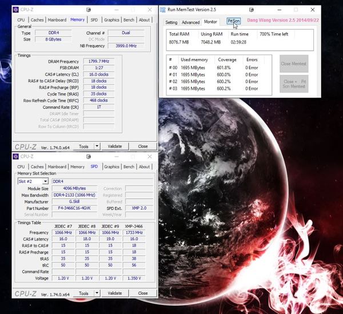
Task: Switch to Memory tab in bottom CPU-Z window
Action: (77, 167)
